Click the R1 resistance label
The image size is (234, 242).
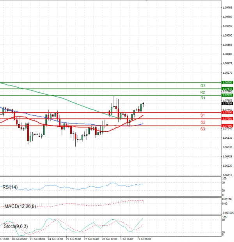[203, 98]
